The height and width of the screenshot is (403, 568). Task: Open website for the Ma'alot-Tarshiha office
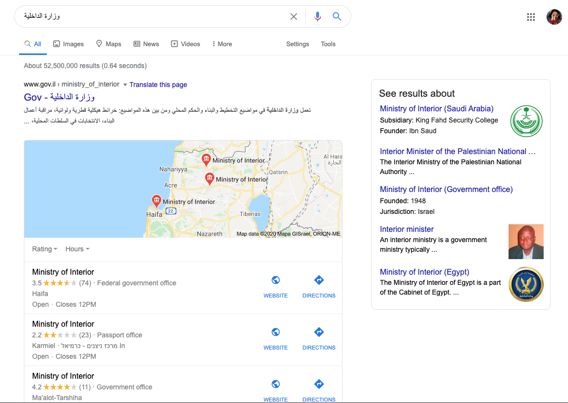click(x=276, y=390)
